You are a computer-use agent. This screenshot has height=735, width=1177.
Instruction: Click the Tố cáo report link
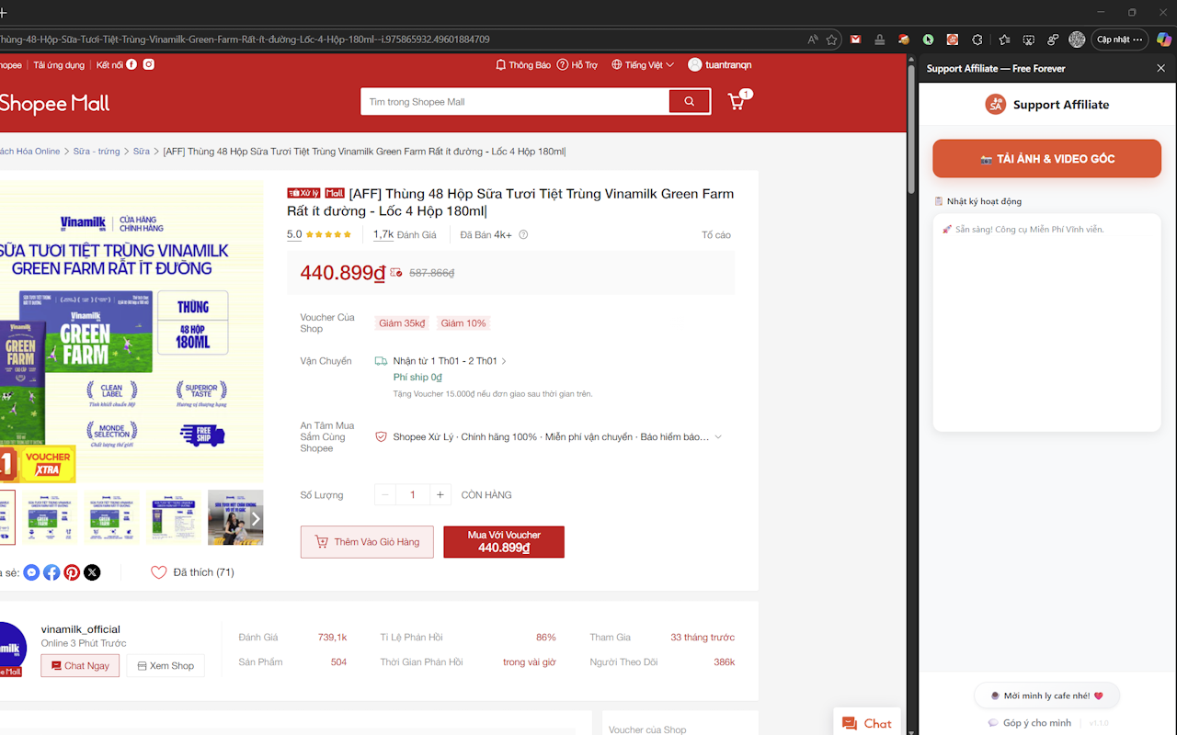tap(716, 235)
